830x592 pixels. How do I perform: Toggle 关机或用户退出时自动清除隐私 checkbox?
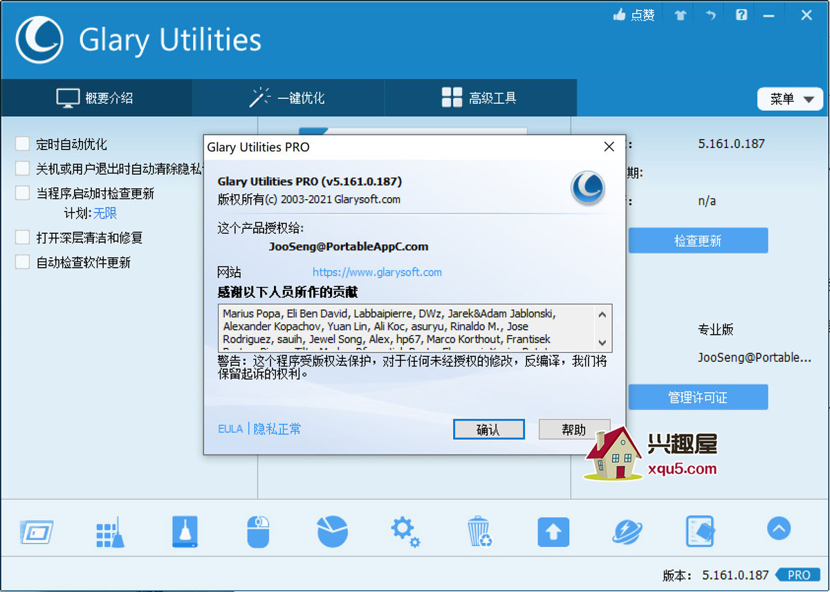pos(23,168)
